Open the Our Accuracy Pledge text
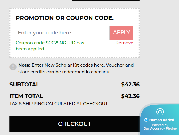Image resolution: width=179 pixels, height=135 pixels. pyautogui.click(x=160, y=128)
